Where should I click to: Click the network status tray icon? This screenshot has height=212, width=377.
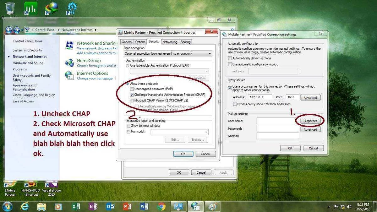pyautogui.click(x=342, y=207)
